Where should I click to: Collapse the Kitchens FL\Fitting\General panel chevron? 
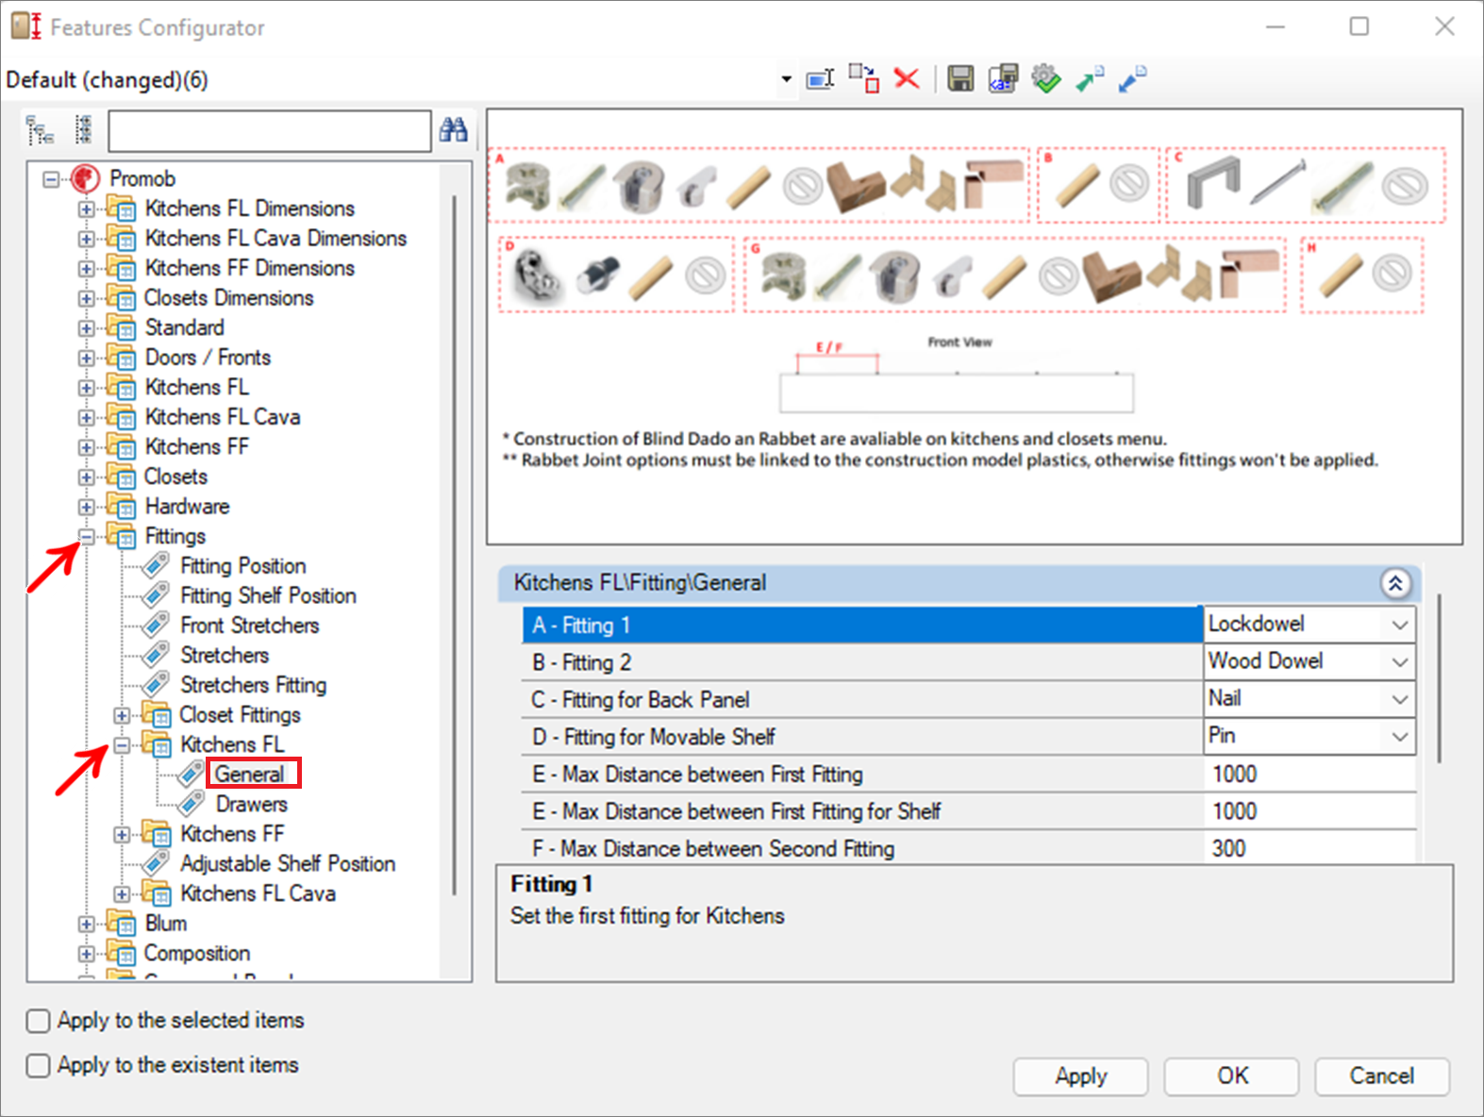[x=1395, y=583]
